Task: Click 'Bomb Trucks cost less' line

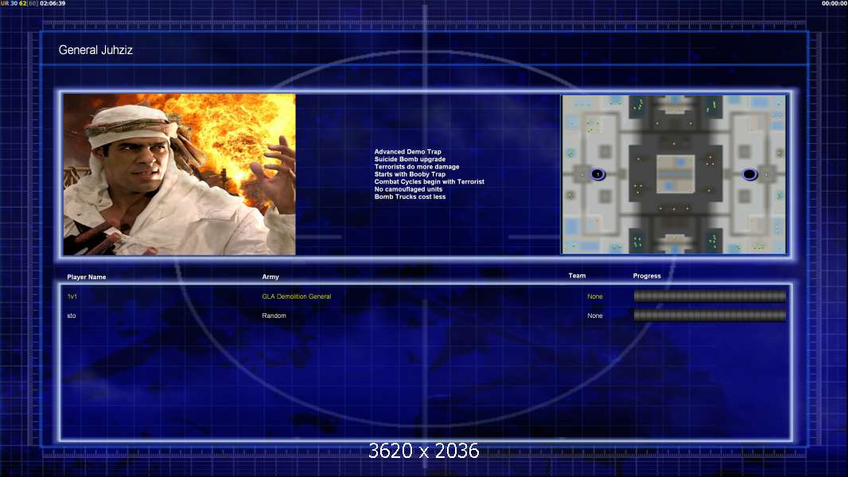Action: point(410,197)
